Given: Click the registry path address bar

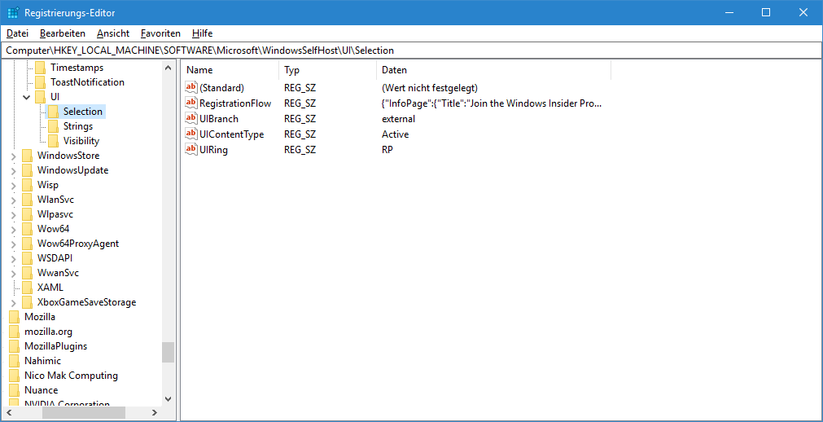Looking at the screenshot, I should [412, 51].
